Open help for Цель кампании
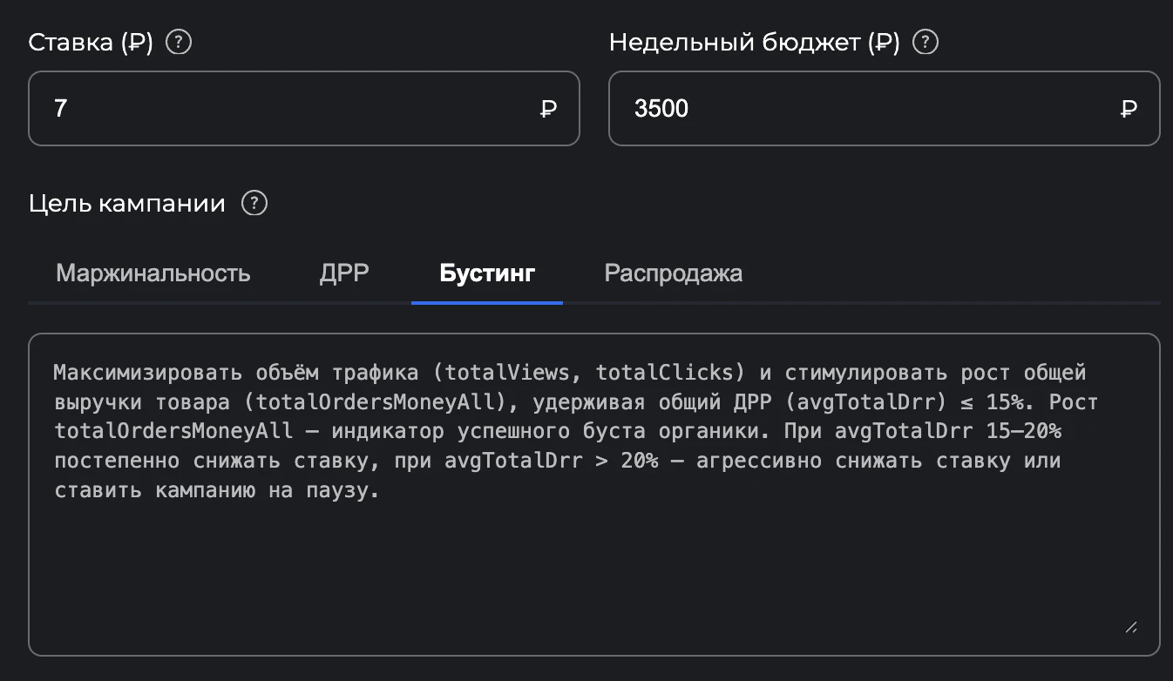Viewport: 1173px width, 681px height. (x=254, y=203)
